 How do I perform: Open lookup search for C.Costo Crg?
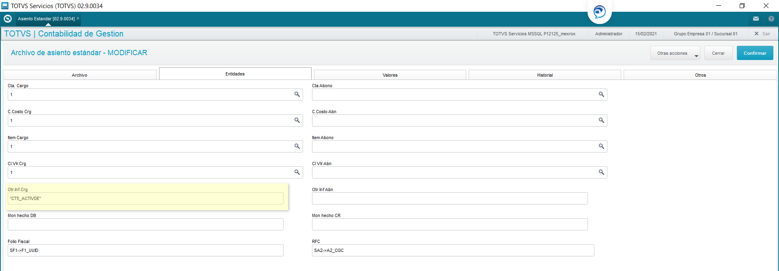point(297,120)
